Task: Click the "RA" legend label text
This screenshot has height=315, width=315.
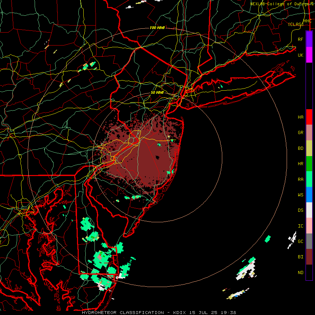Action: coord(301,180)
